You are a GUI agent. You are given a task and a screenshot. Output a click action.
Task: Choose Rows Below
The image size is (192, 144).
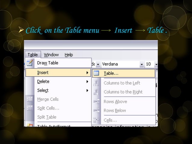[124, 111]
